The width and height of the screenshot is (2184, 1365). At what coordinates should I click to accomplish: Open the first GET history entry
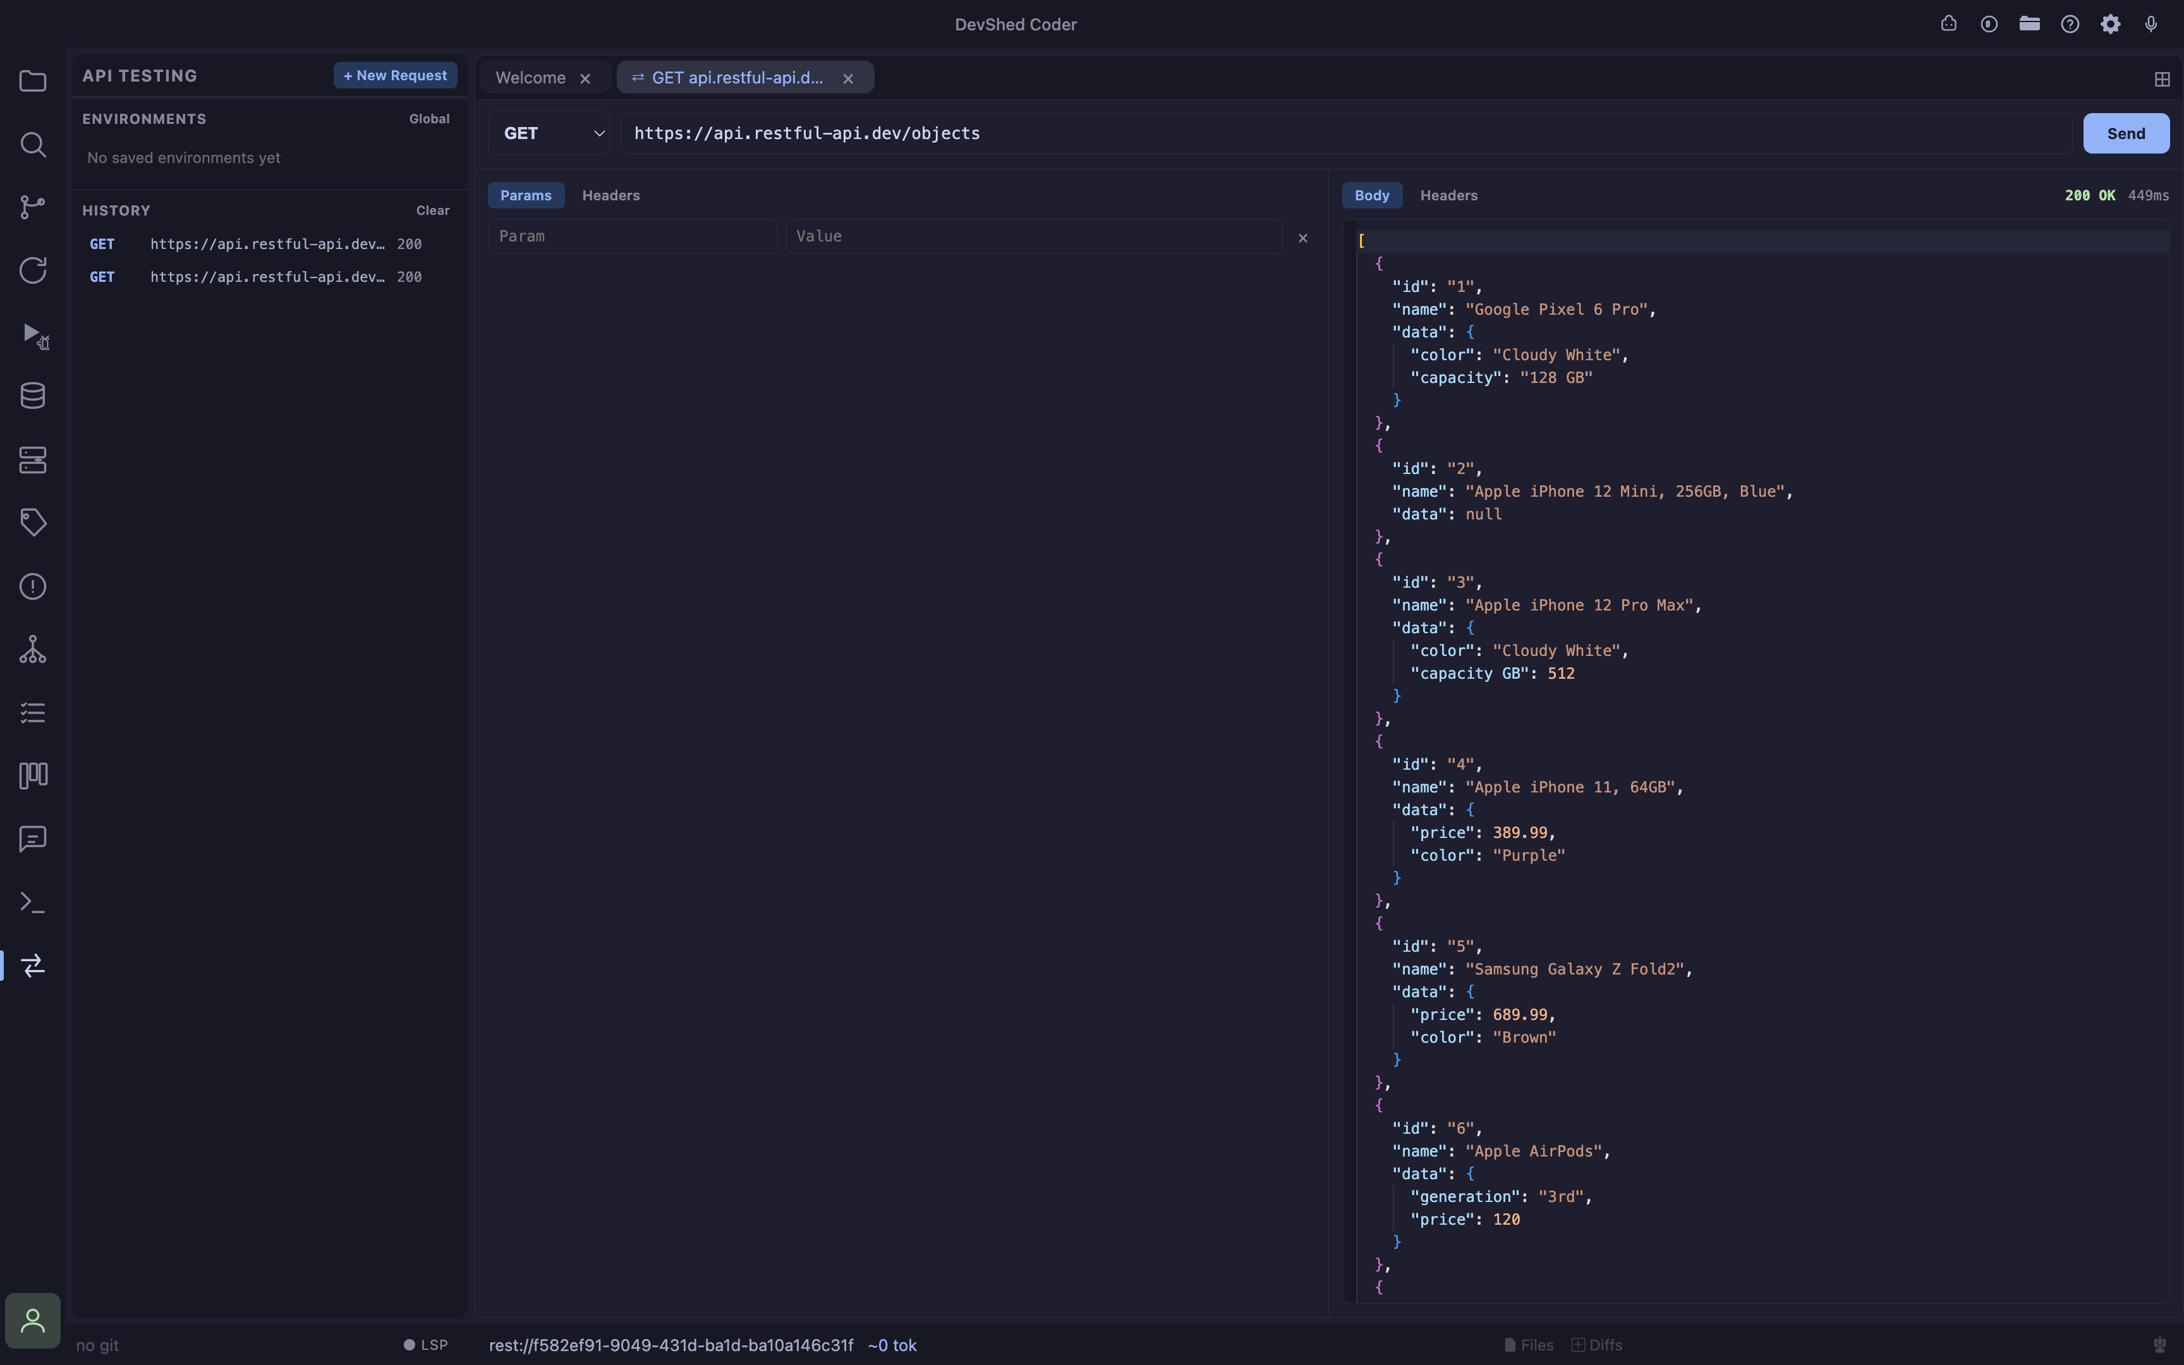(268, 244)
